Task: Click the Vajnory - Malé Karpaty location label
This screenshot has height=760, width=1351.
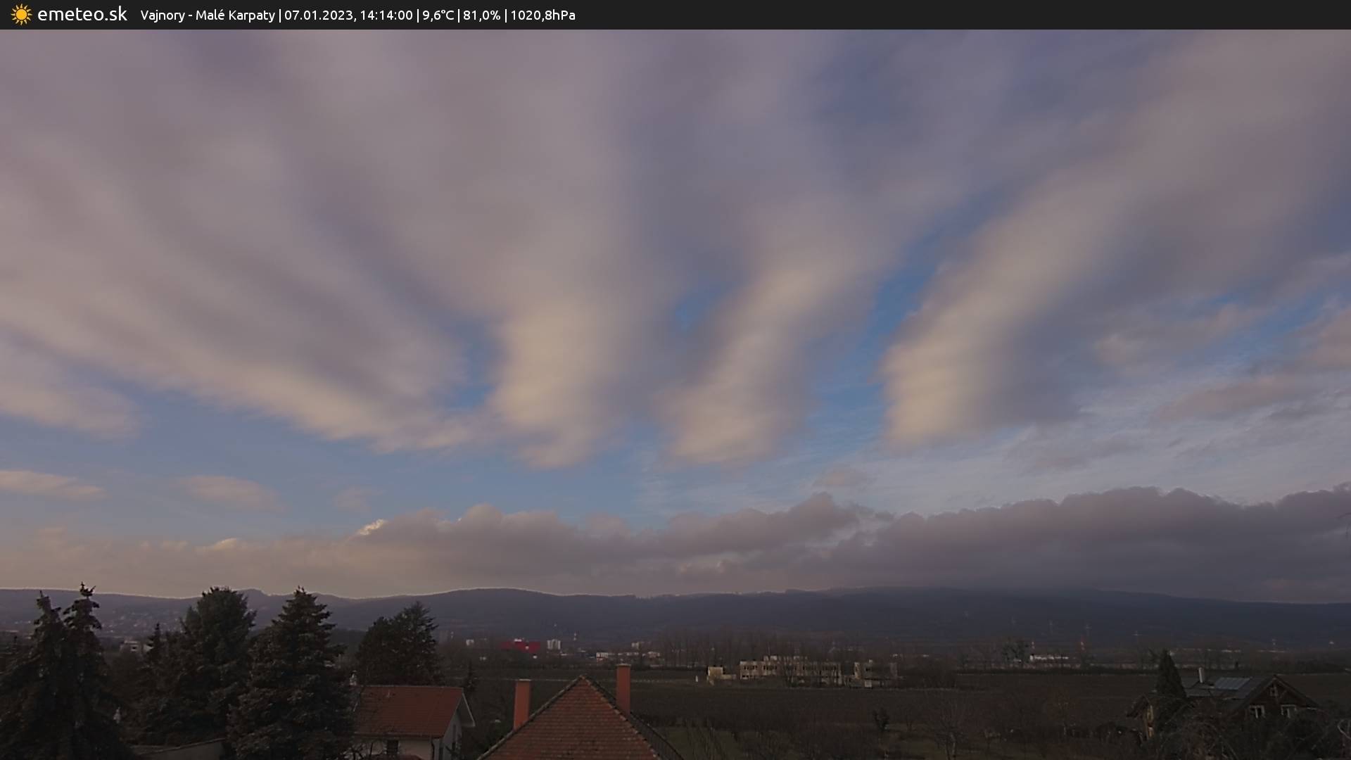Action: [x=207, y=15]
